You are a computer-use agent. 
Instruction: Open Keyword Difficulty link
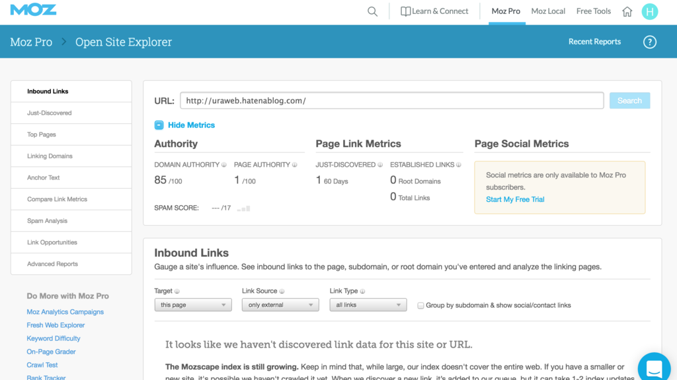(x=54, y=338)
